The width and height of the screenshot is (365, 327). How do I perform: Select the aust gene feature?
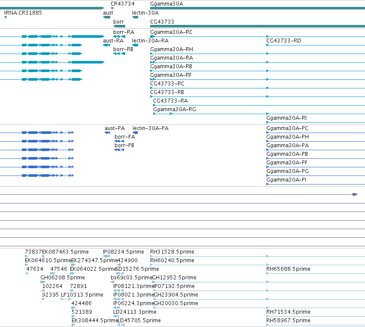pos(107,17)
